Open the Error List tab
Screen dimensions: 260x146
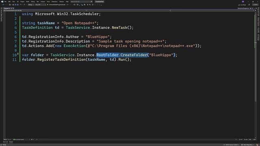click(5, 142)
